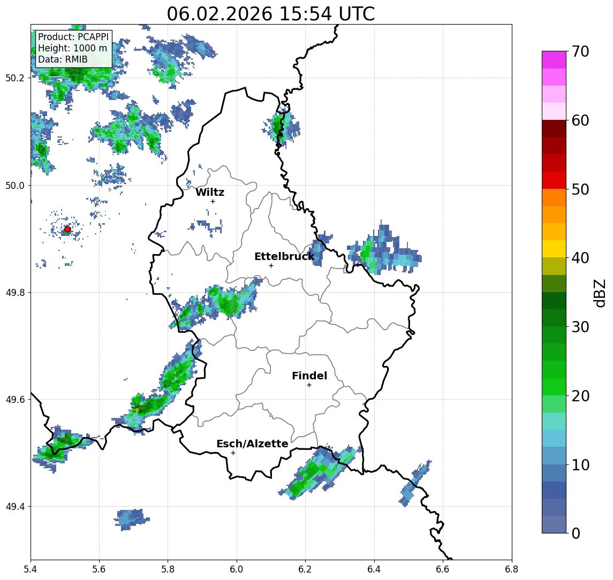Click the yellow colorbar segment just above 40

point(554,249)
